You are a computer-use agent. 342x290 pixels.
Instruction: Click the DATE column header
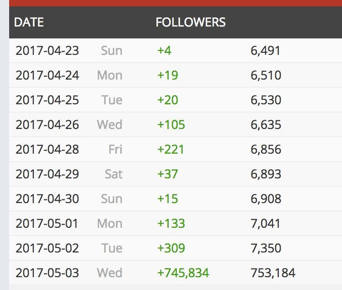29,22
